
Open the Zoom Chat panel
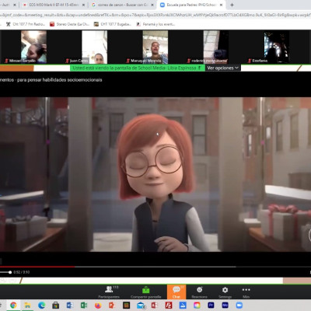176,292
